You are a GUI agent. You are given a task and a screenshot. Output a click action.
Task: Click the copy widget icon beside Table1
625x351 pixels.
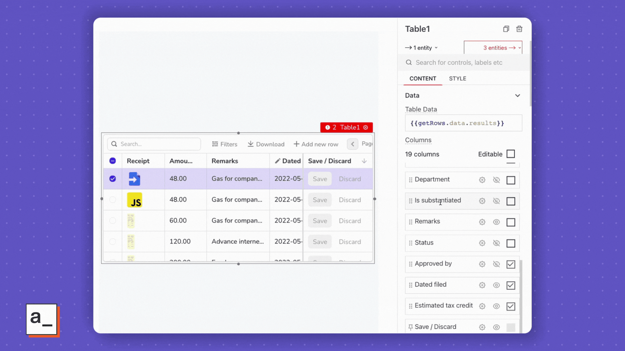tap(506, 29)
